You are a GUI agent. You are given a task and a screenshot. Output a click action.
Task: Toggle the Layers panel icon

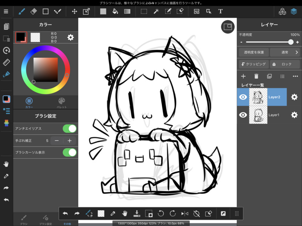coord(294,12)
